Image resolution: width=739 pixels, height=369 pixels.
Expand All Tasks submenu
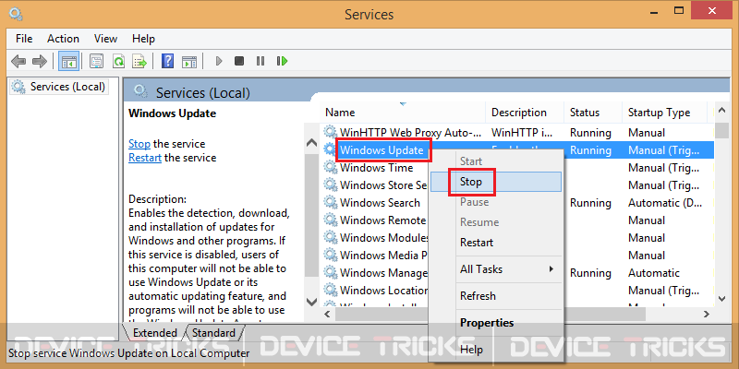[496, 269]
